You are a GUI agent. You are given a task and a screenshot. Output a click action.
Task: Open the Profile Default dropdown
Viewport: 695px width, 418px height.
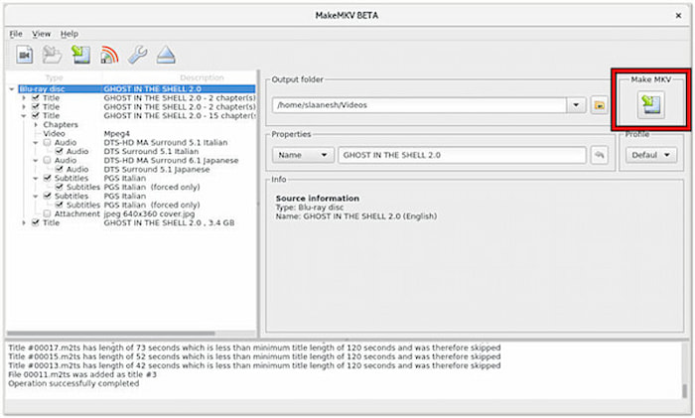(x=650, y=155)
